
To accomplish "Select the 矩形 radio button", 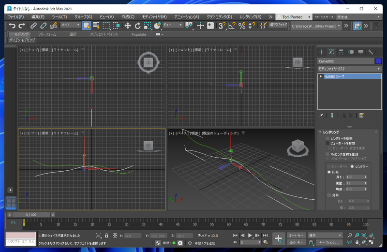I will (x=329, y=195).
